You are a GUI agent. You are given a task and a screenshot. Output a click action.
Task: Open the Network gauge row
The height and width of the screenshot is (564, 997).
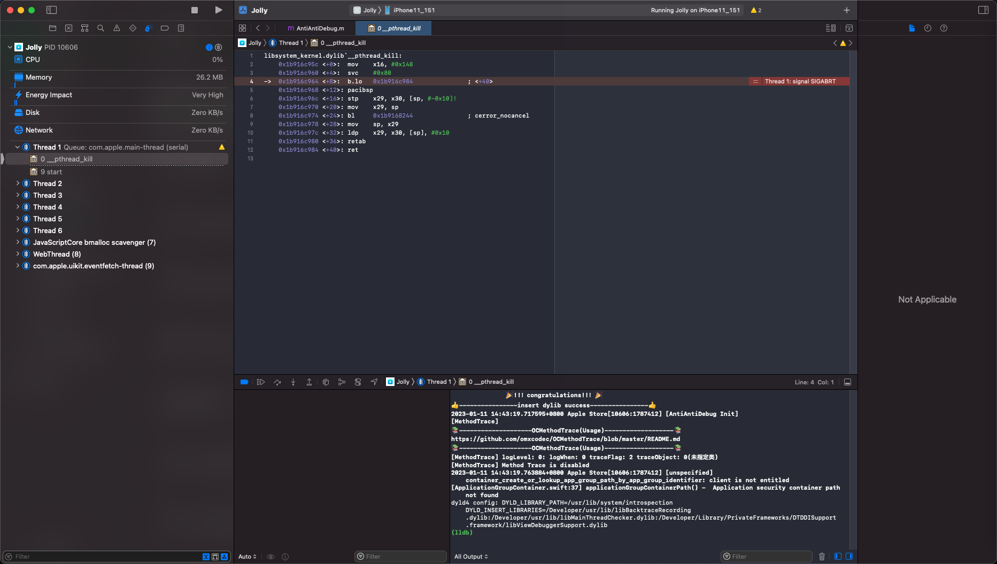(119, 130)
